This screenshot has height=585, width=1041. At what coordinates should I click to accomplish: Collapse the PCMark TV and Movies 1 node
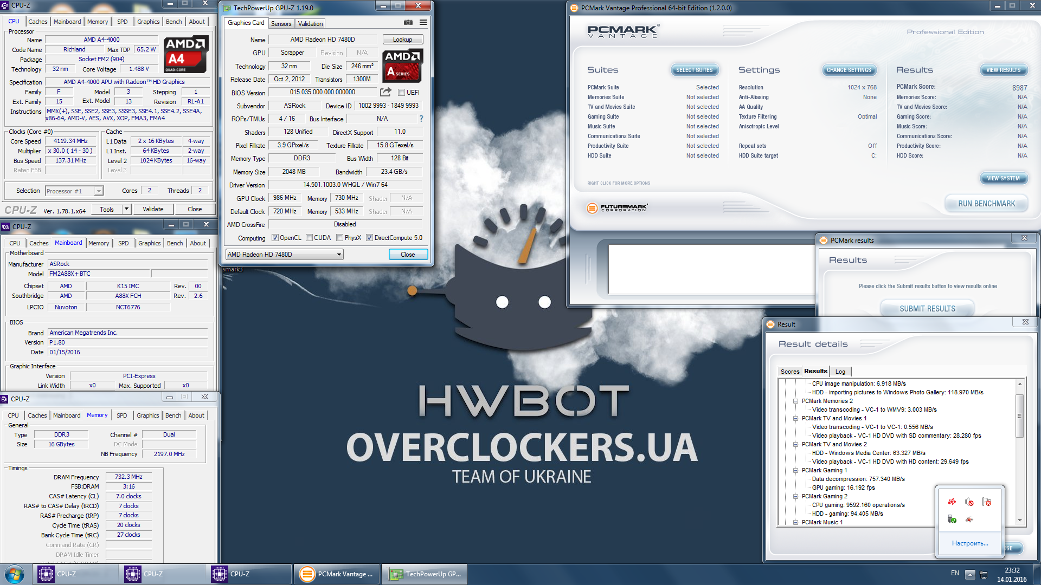pyautogui.click(x=795, y=419)
